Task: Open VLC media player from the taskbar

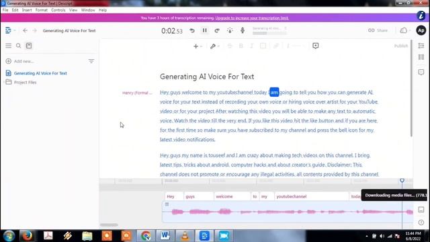Action: coord(185,236)
